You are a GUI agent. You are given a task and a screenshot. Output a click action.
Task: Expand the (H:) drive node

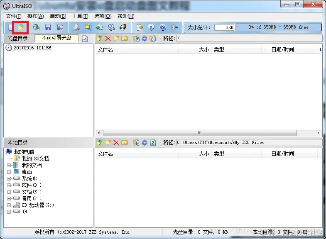point(9,212)
